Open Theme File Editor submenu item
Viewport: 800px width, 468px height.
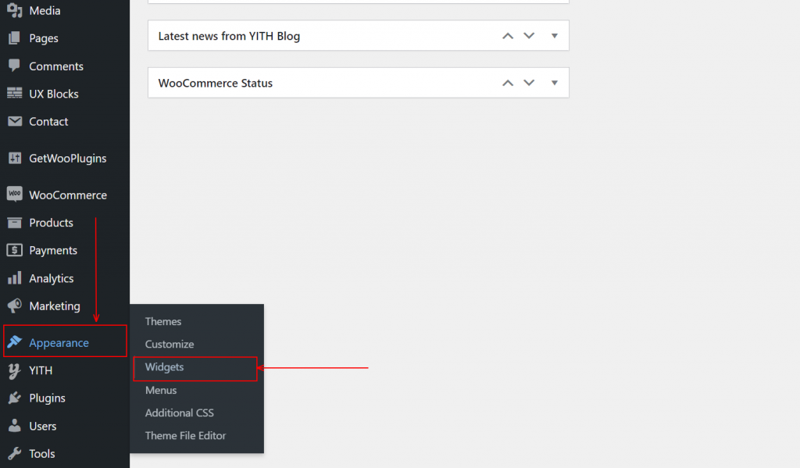coord(185,435)
